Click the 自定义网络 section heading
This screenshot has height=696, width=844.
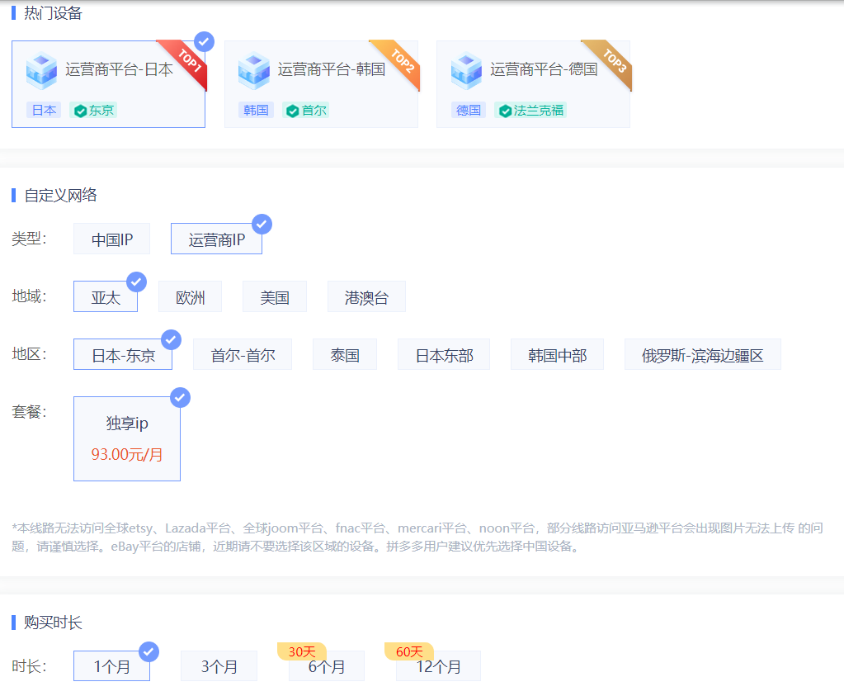[x=60, y=195]
